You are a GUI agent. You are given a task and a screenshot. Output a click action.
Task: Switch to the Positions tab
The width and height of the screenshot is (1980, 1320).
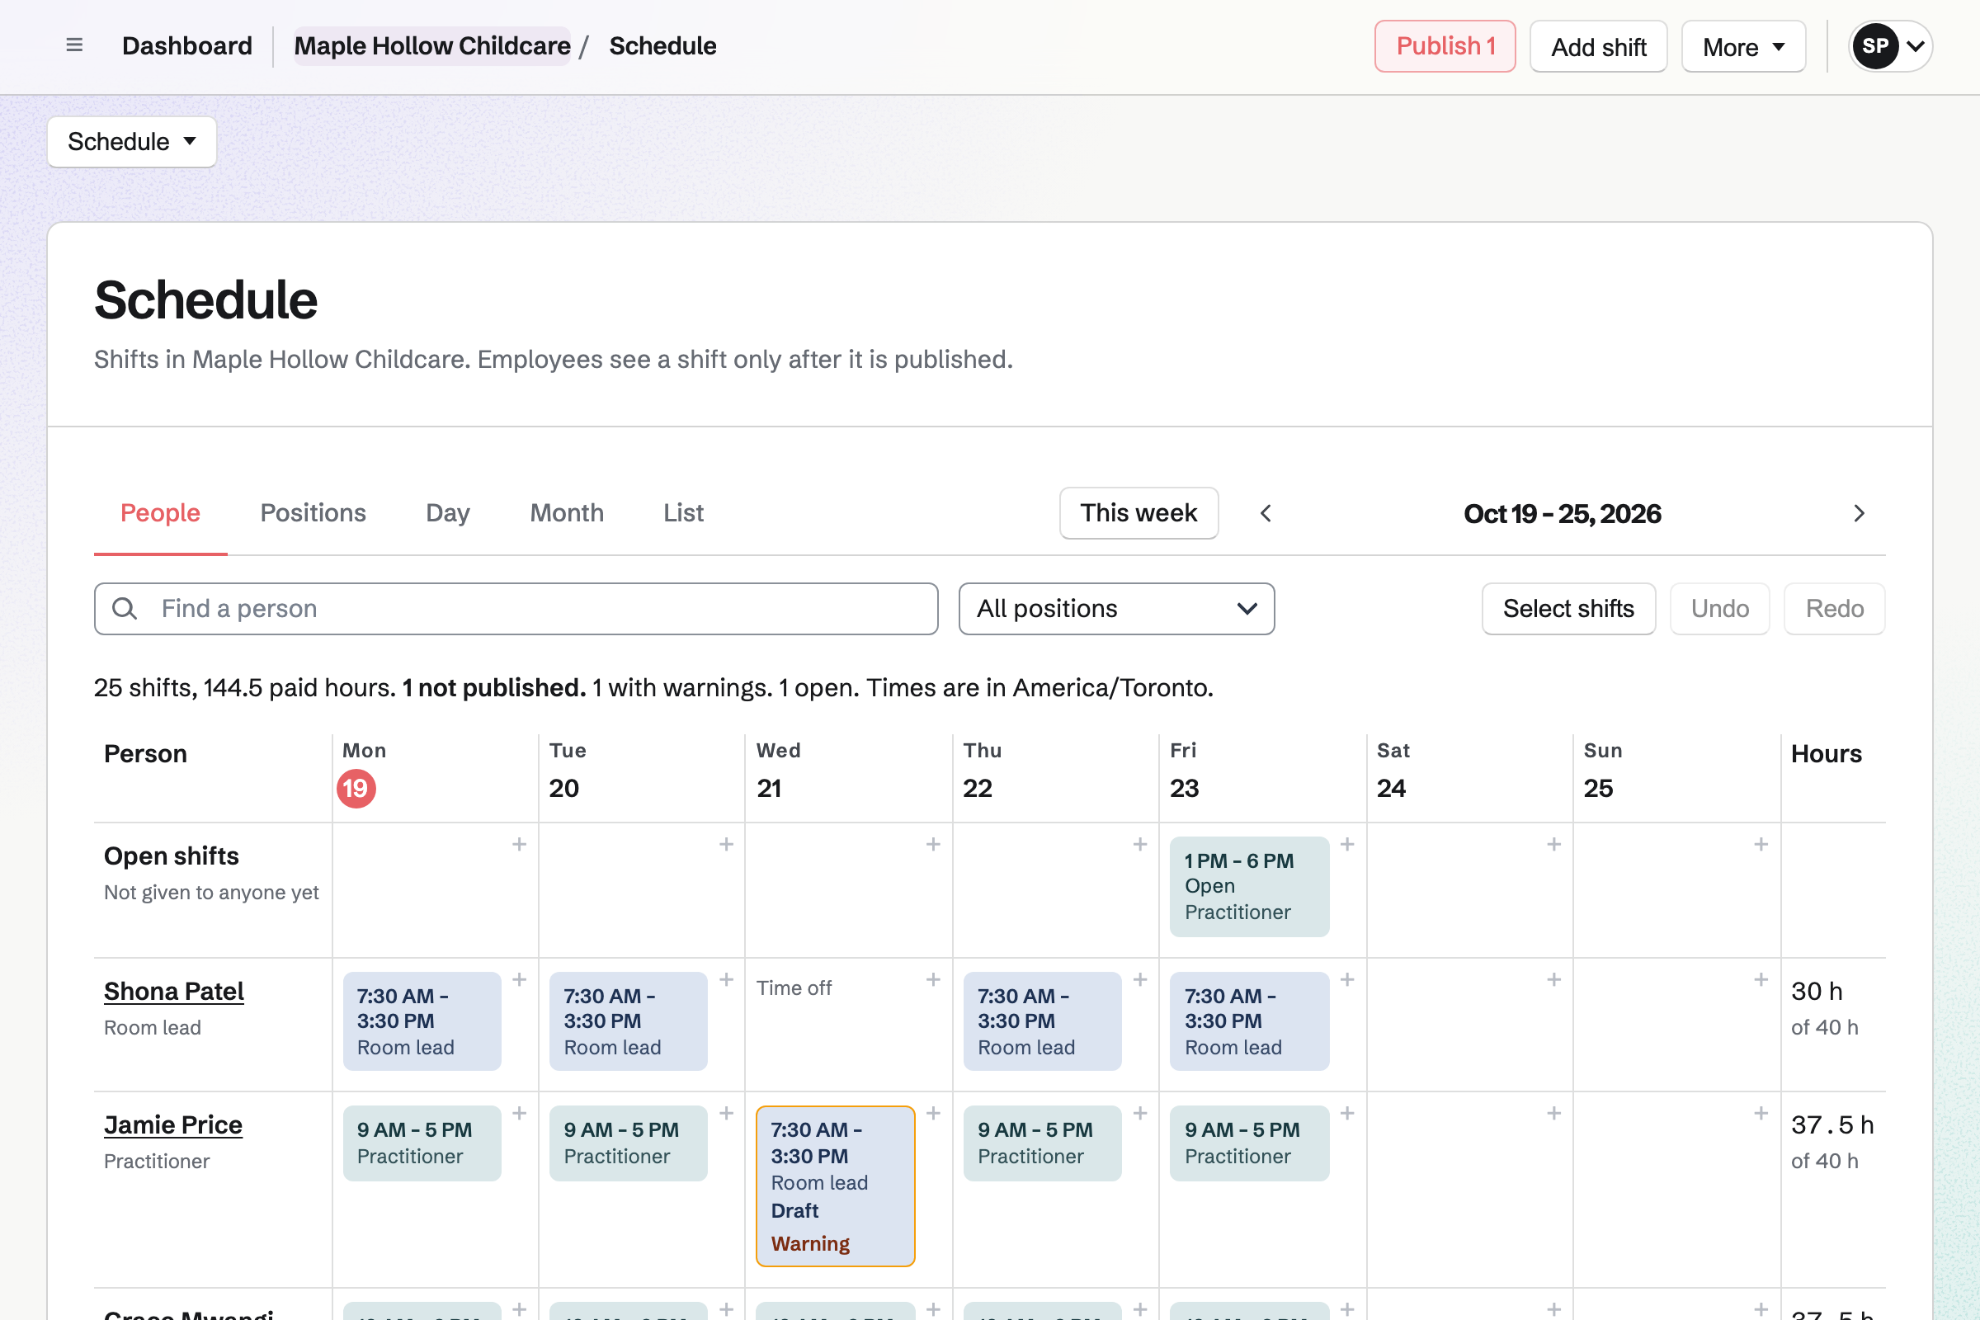[313, 512]
